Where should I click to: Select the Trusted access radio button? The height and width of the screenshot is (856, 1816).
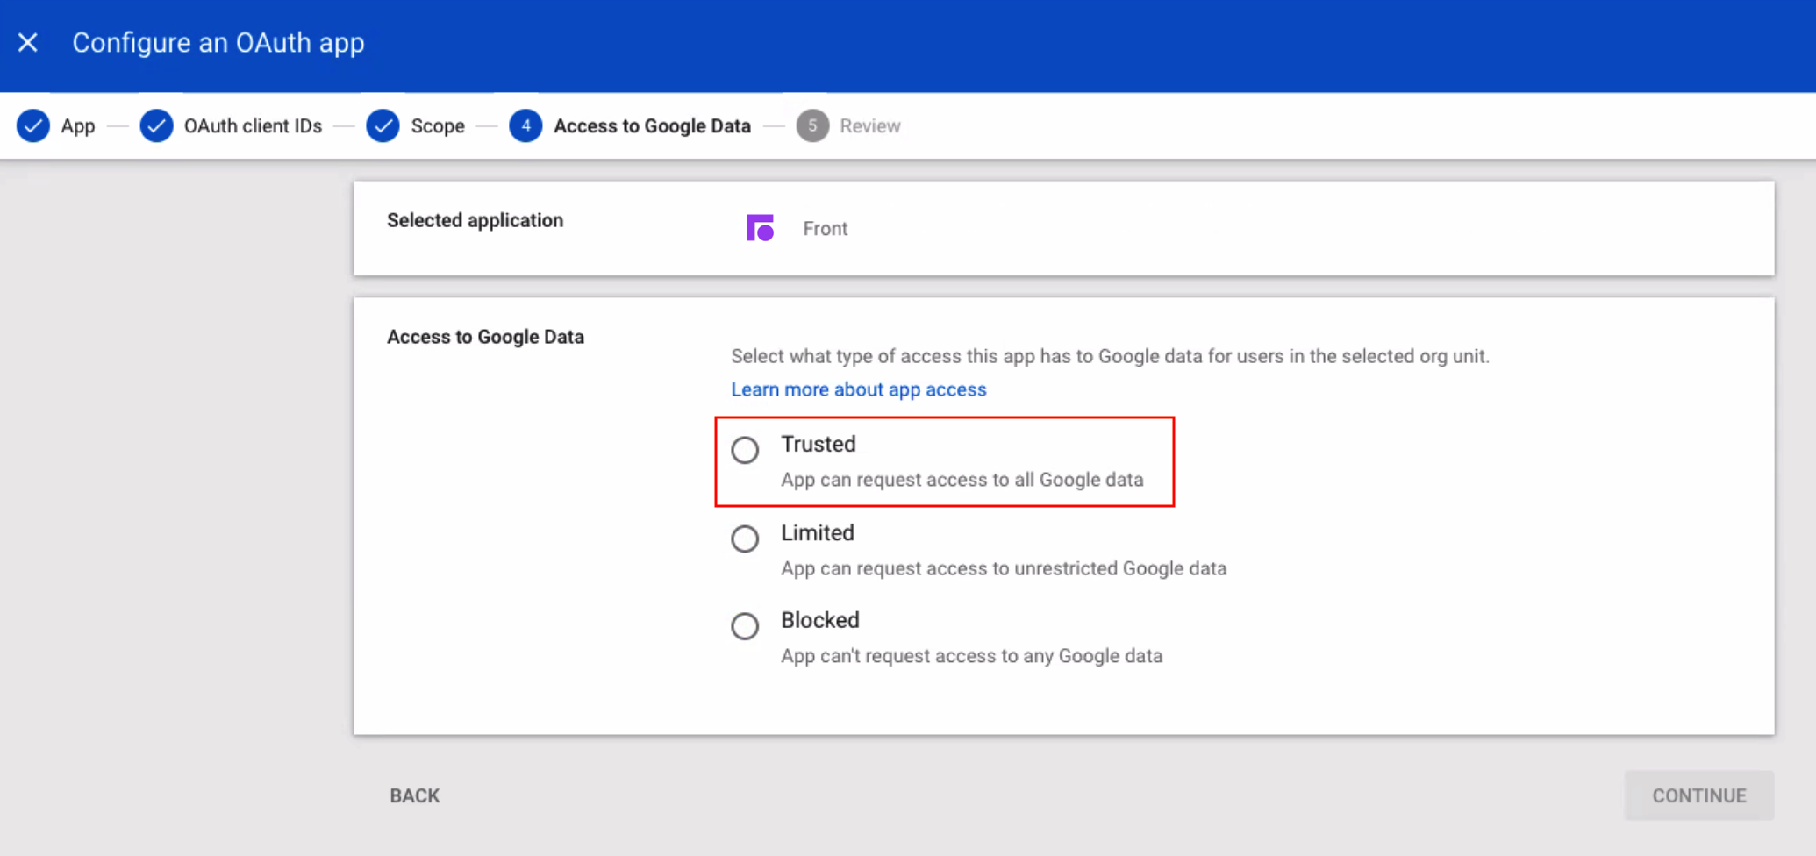(x=745, y=450)
